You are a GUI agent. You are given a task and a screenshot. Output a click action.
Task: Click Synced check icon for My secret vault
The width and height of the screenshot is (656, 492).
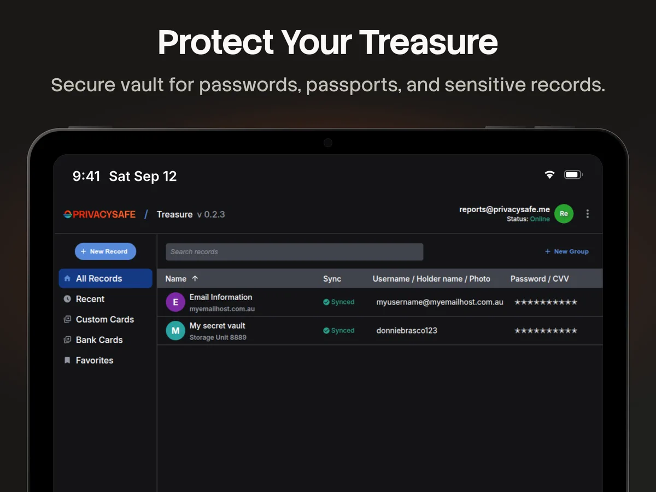tap(326, 330)
